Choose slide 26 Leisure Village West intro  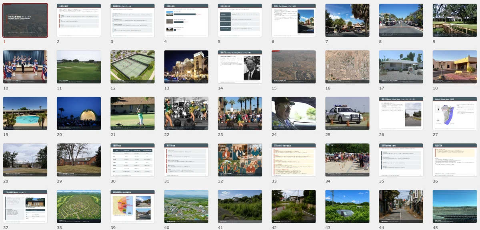401,113
